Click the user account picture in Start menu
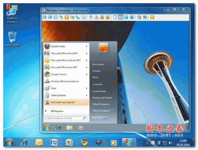198x150 pixels. point(104,48)
